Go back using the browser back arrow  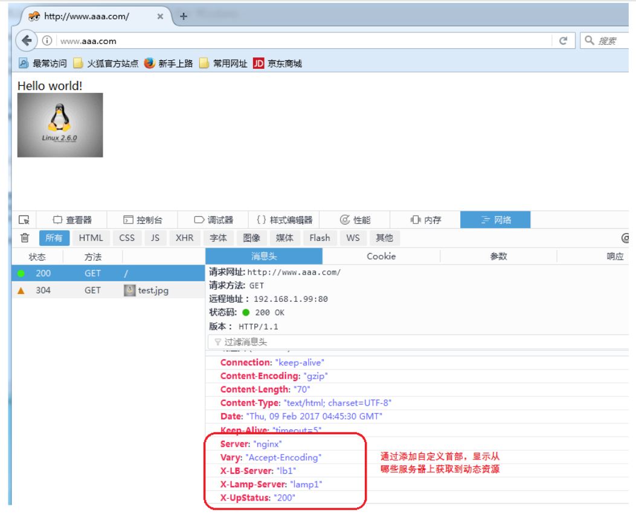tap(27, 40)
